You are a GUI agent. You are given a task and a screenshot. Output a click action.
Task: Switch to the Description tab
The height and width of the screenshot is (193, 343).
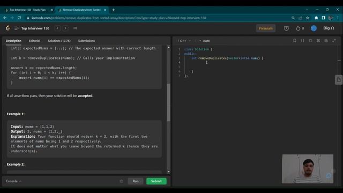13,41
